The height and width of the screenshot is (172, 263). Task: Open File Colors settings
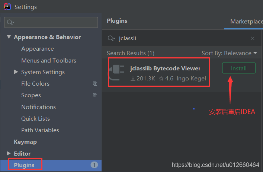[35, 83]
